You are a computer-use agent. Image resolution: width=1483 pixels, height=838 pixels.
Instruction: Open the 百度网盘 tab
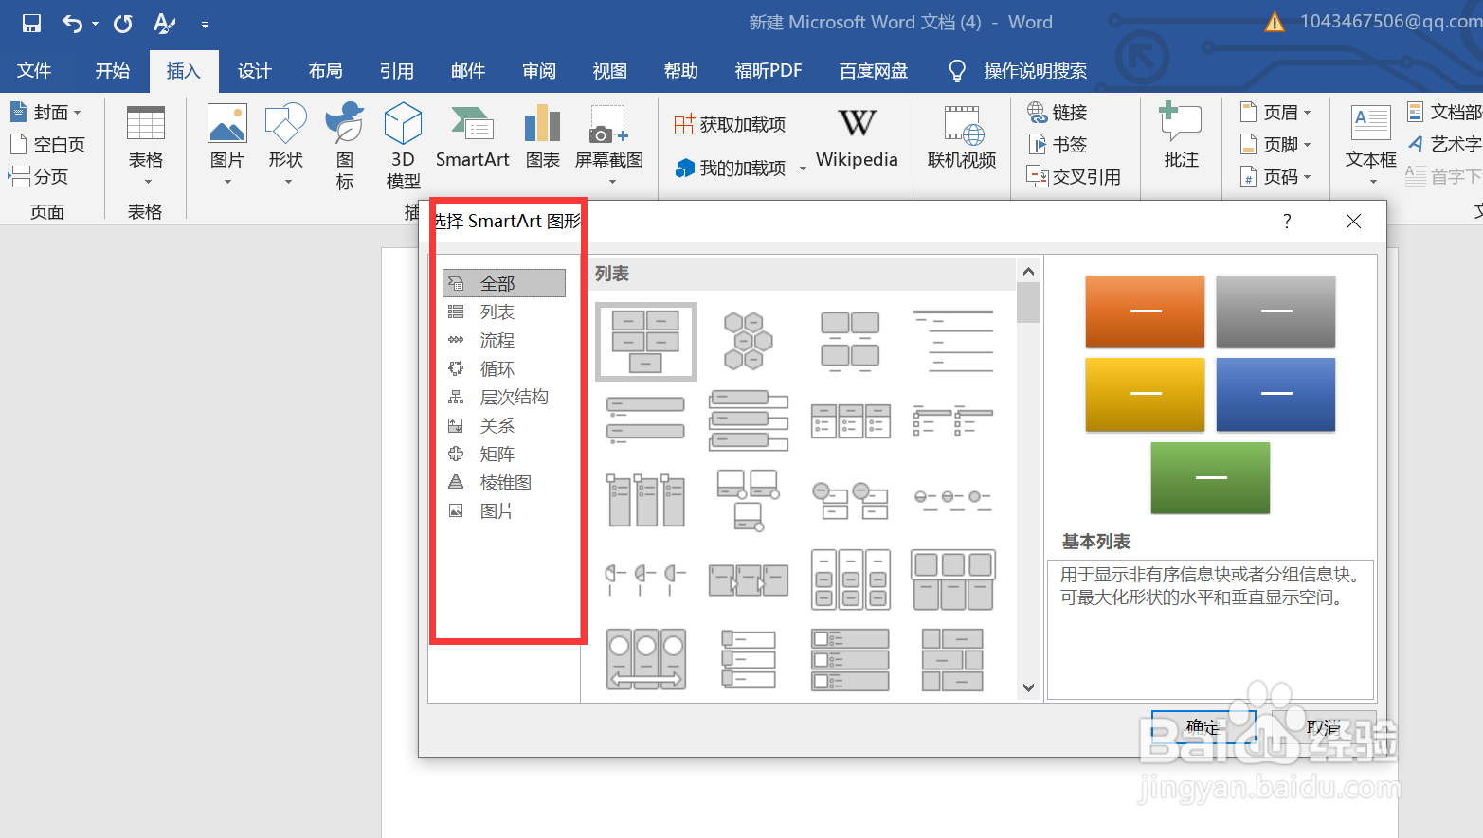(873, 71)
